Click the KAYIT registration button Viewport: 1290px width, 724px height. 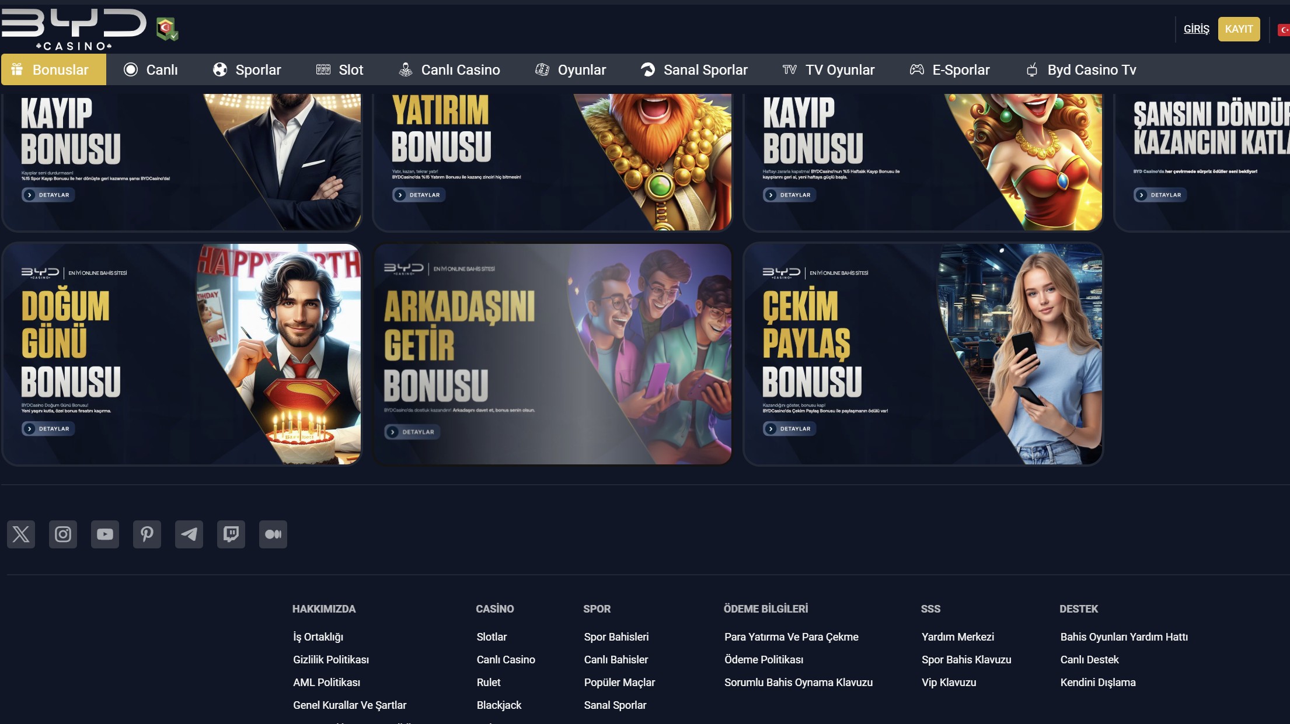coord(1239,29)
